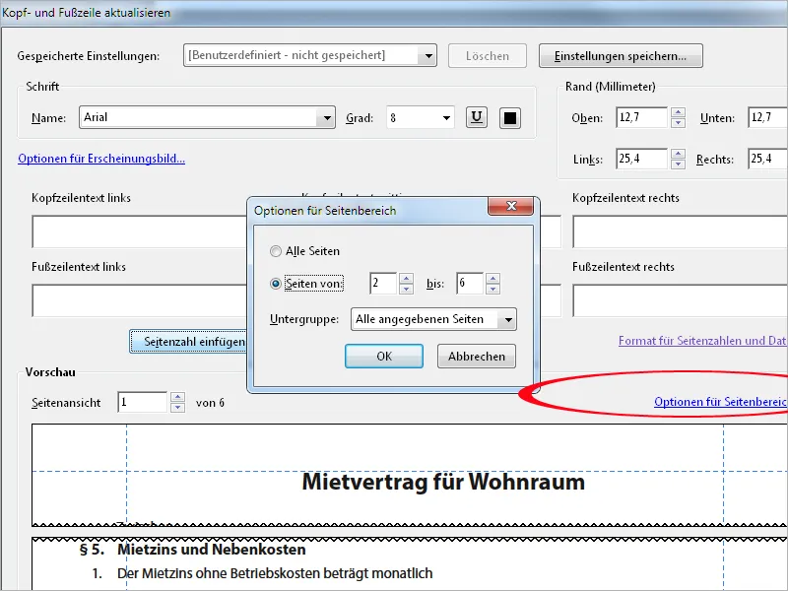Decrease the Links margin value
This screenshot has width=788, height=591.
[x=678, y=164]
